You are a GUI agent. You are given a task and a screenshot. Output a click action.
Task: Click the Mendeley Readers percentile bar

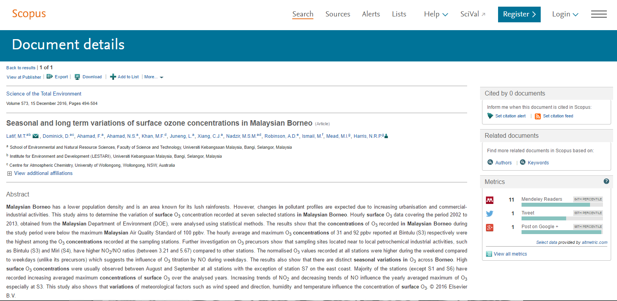[x=562, y=205]
